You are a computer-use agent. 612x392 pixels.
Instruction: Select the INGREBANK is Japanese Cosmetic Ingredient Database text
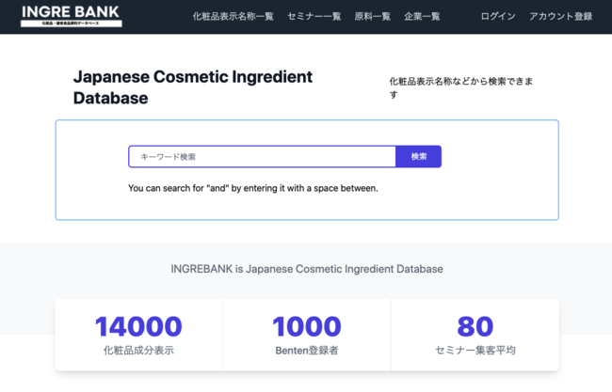[307, 269]
